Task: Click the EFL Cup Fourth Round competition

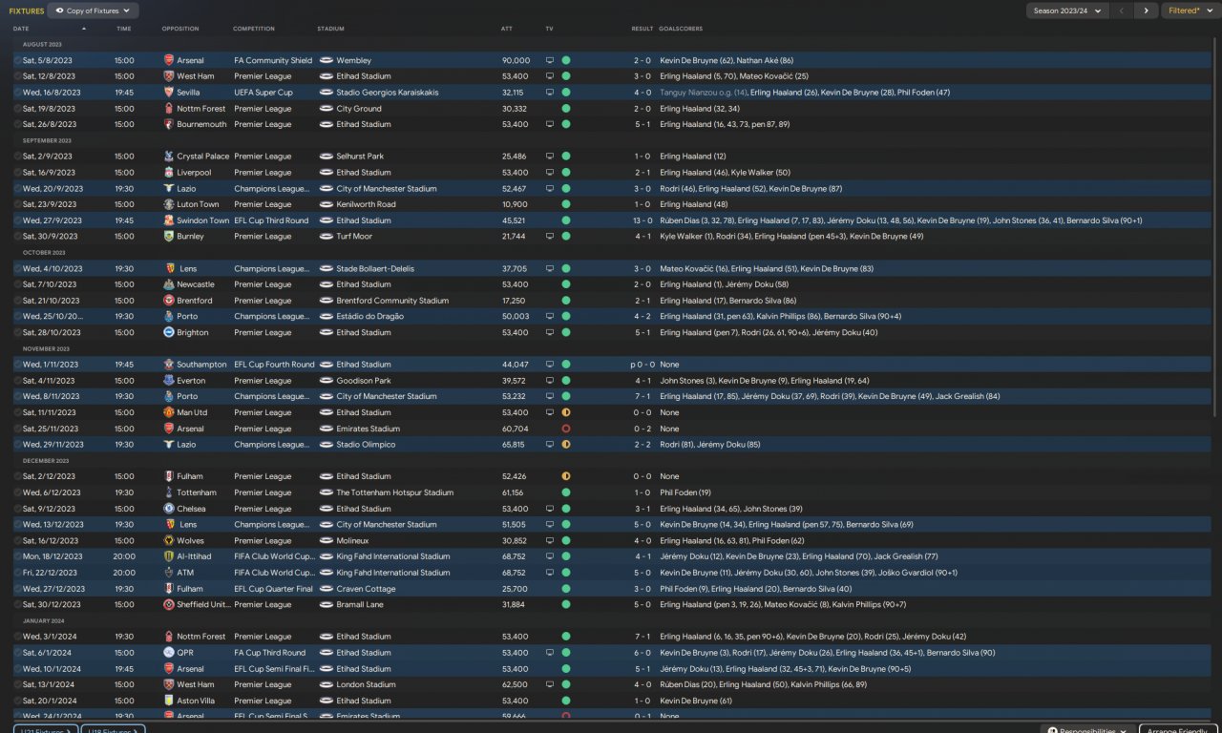Action: (x=274, y=365)
